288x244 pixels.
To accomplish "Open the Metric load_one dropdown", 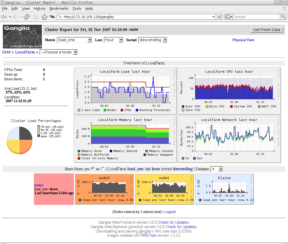I will [74, 40].
